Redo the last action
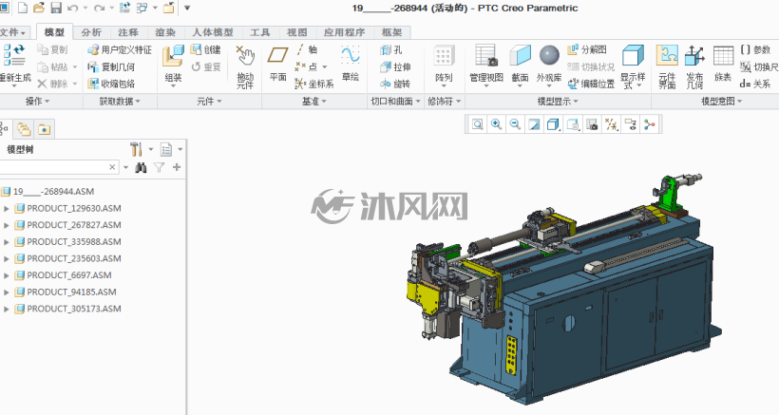Image resolution: width=779 pixels, height=415 pixels. pos(100,8)
